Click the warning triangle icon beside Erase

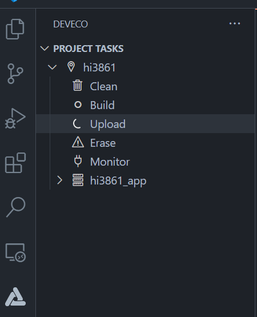(78, 142)
